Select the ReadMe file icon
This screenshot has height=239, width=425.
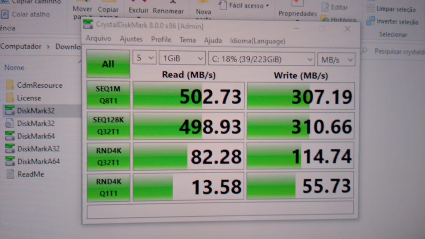(x=10, y=174)
